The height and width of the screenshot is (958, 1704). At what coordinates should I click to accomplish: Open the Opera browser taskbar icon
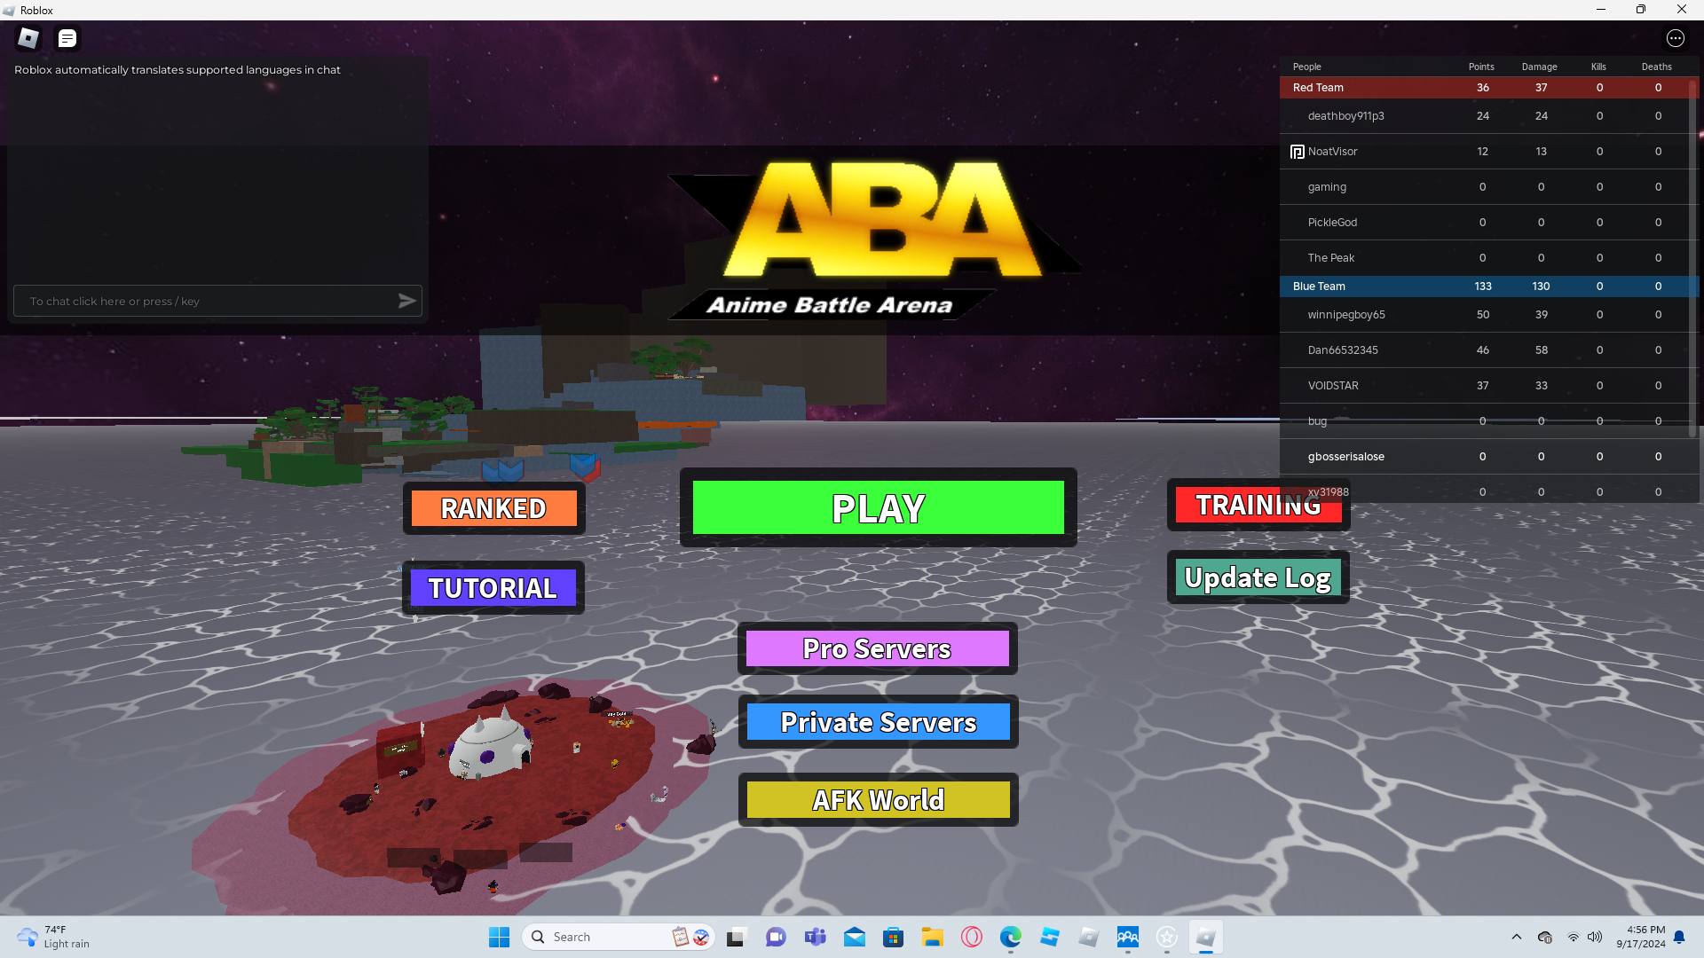[971, 937]
